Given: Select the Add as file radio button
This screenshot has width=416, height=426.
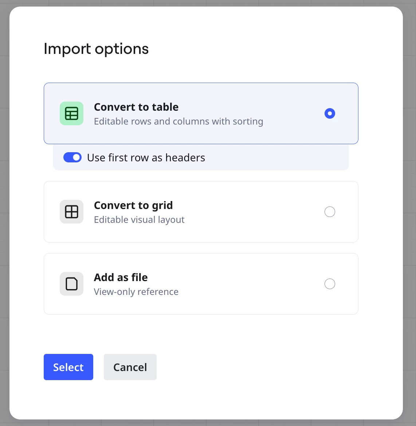Looking at the screenshot, I should (x=330, y=284).
